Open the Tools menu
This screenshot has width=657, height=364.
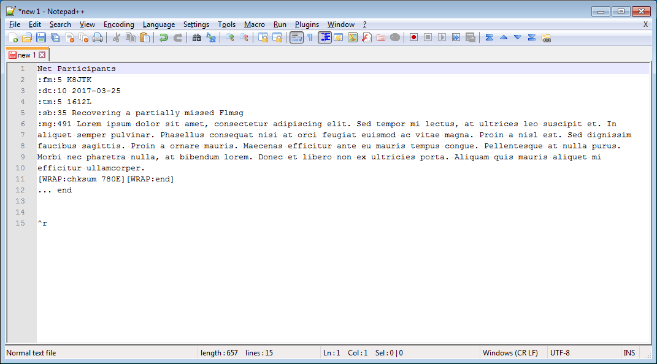227,25
